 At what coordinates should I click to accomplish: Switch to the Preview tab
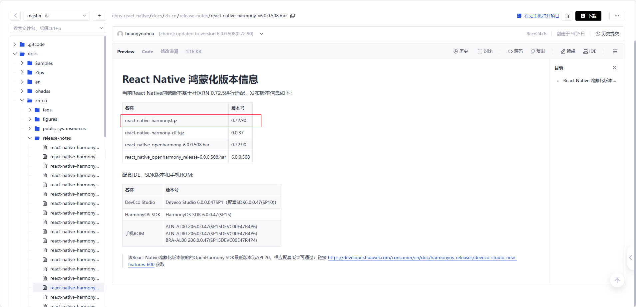coord(126,52)
